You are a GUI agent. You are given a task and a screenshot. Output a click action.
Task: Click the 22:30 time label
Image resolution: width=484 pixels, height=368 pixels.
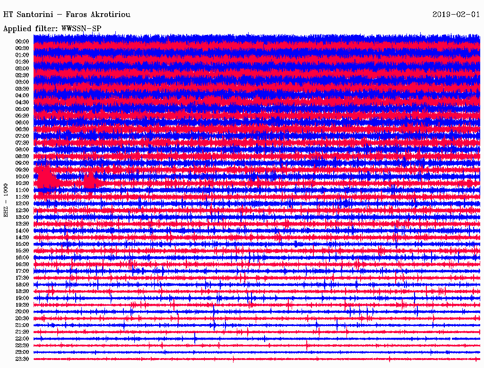pos(22,345)
